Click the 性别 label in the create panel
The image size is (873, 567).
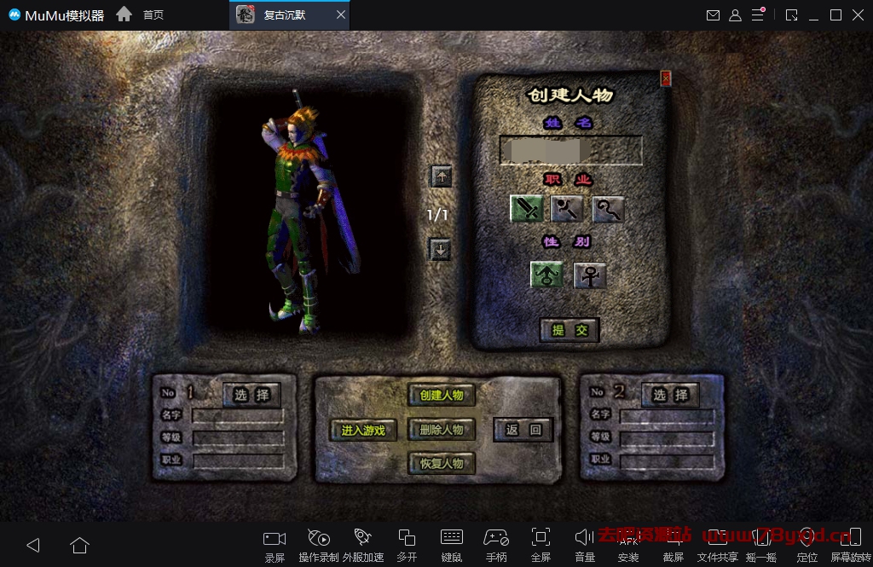(x=566, y=241)
